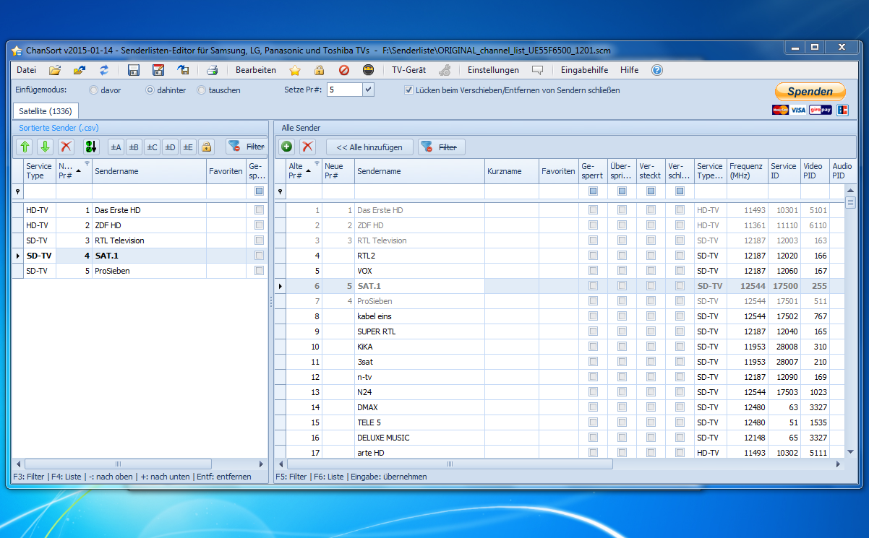Click the favorites star icon

tap(295, 70)
